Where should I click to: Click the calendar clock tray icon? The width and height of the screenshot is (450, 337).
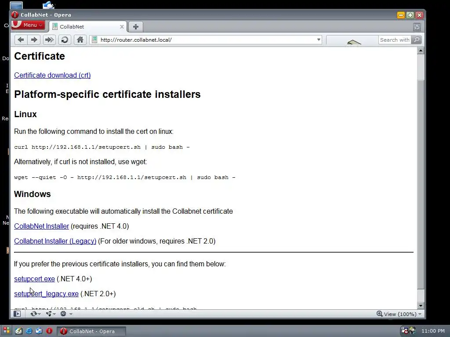[x=404, y=331]
